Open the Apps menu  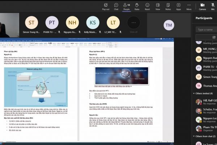pyautogui.click(x=178, y=6)
